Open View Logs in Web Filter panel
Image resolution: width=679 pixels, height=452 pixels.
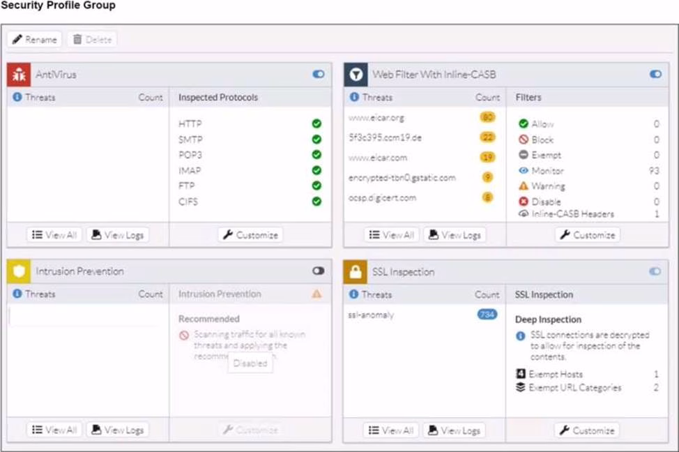pos(455,235)
